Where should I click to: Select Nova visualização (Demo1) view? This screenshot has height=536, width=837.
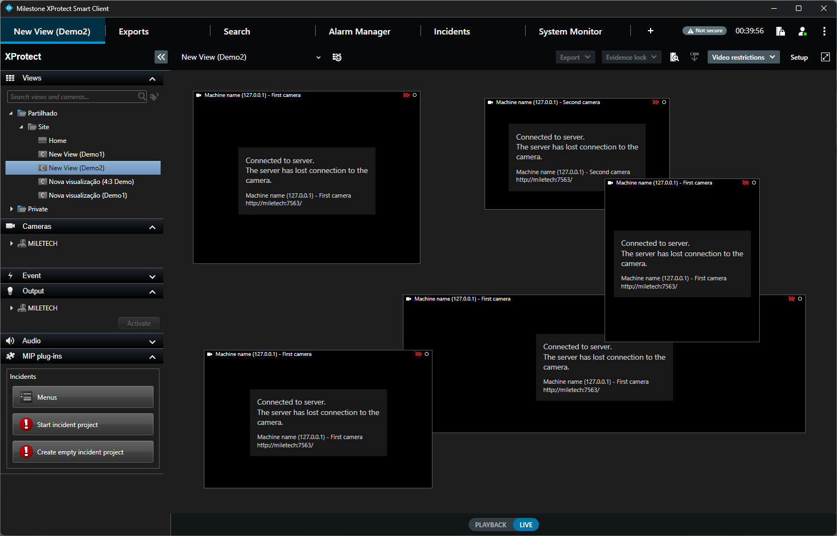coord(88,195)
